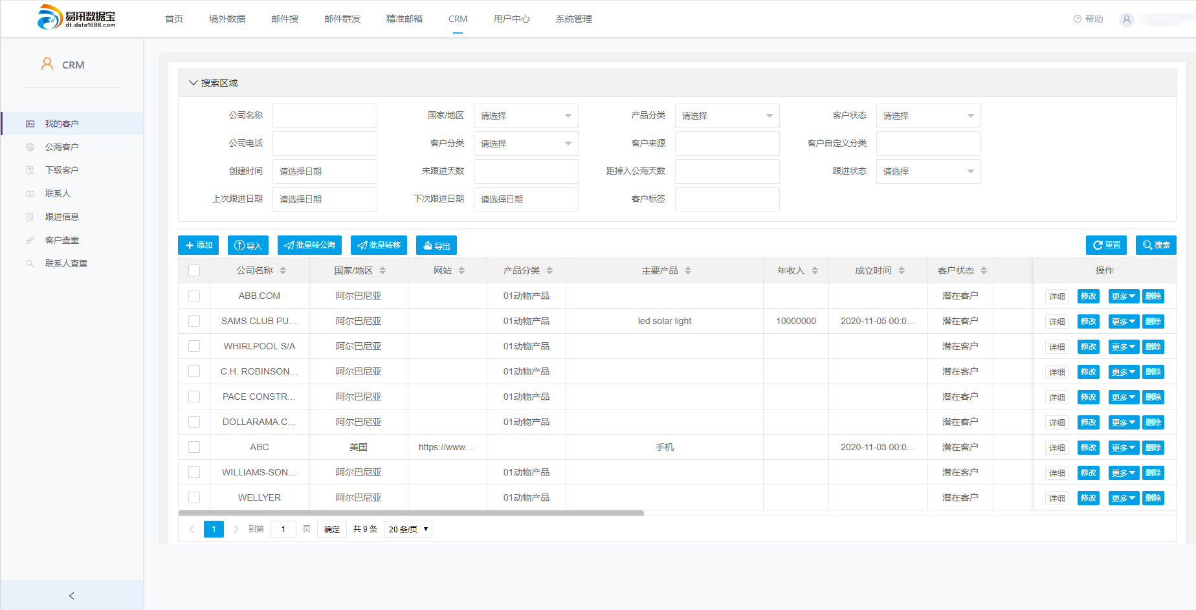Click 删除 for WELLYER row
This screenshot has width=1196, height=610.
point(1153,498)
